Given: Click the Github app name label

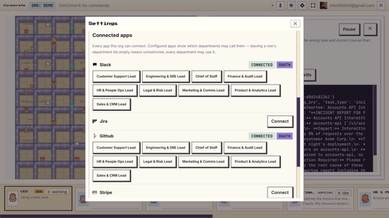Looking at the screenshot, I should point(107,136).
